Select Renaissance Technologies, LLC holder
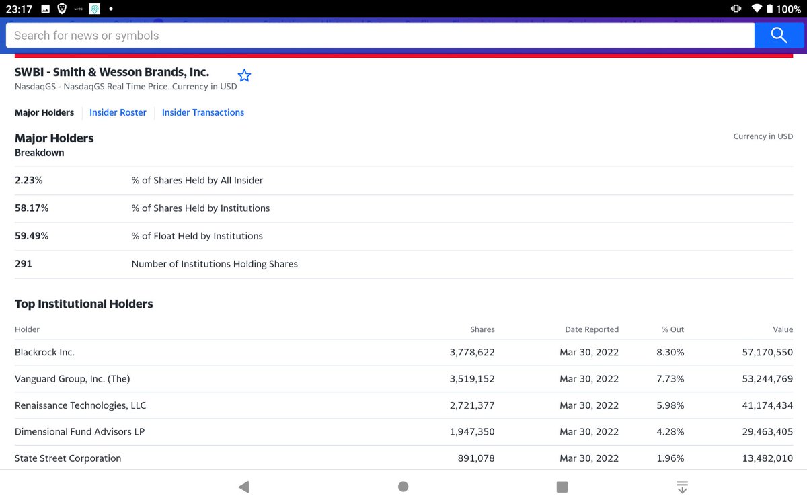 click(x=80, y=405)
